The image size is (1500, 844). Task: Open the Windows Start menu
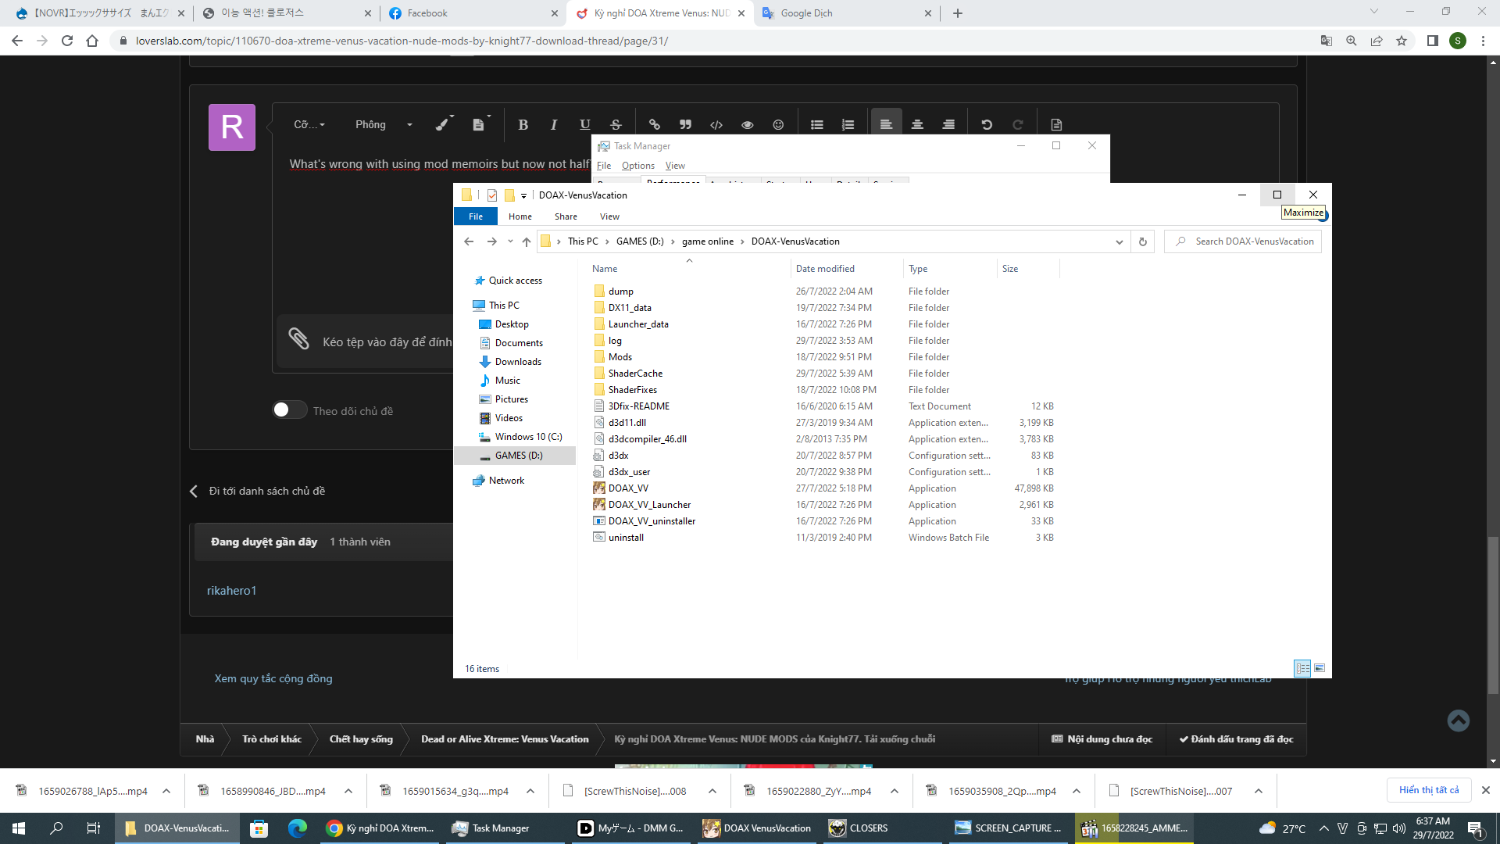pyautogui.click(x=19, y=828)
